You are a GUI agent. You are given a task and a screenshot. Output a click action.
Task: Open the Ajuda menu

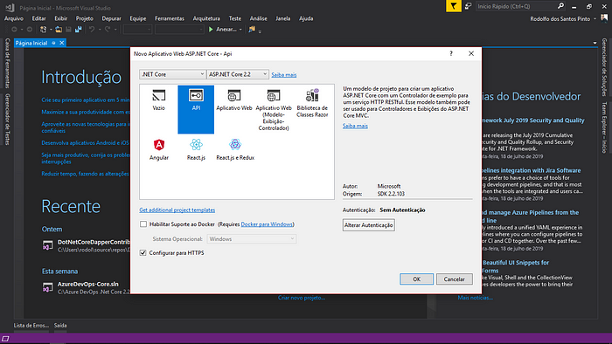306,18
